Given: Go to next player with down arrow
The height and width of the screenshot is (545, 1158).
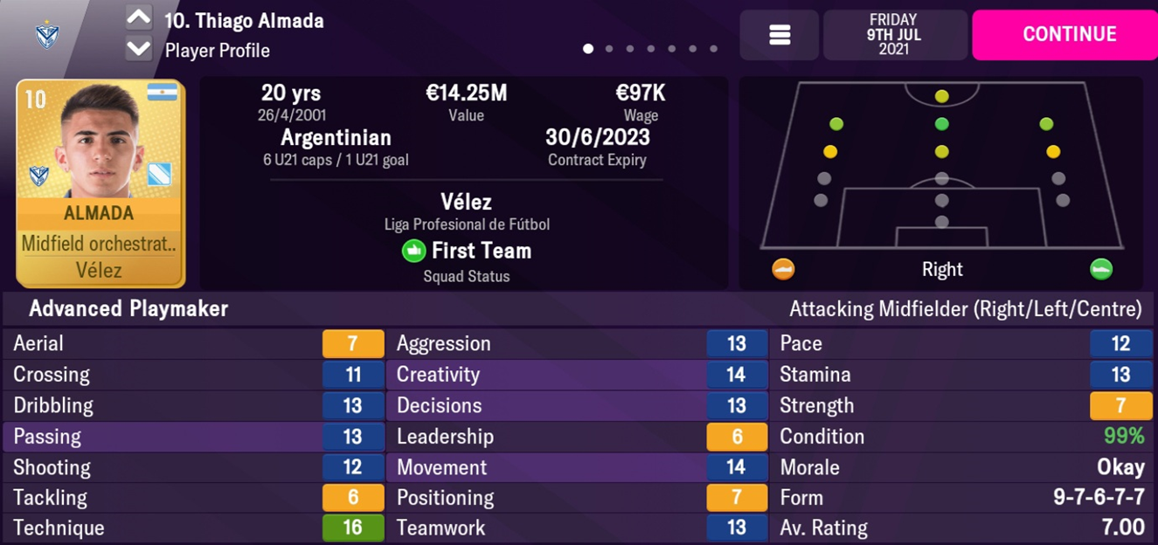Looking at the screenshot, I should 138,50.
